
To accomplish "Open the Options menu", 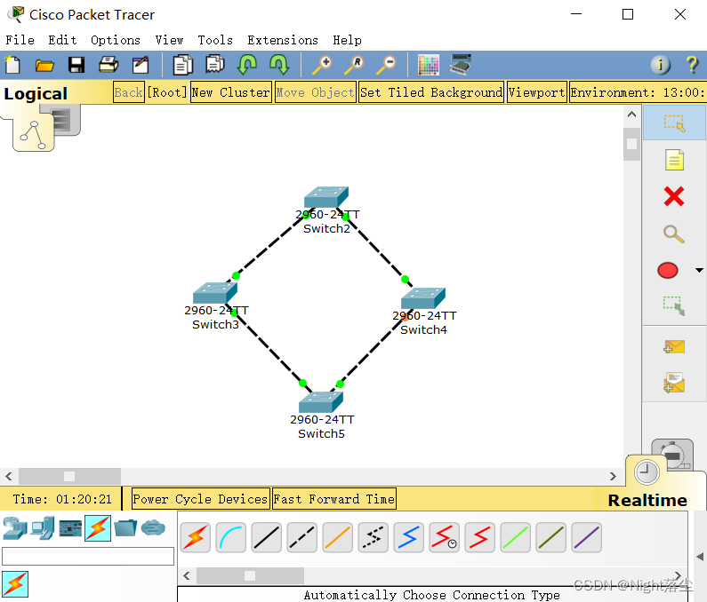I will point(116,40).
